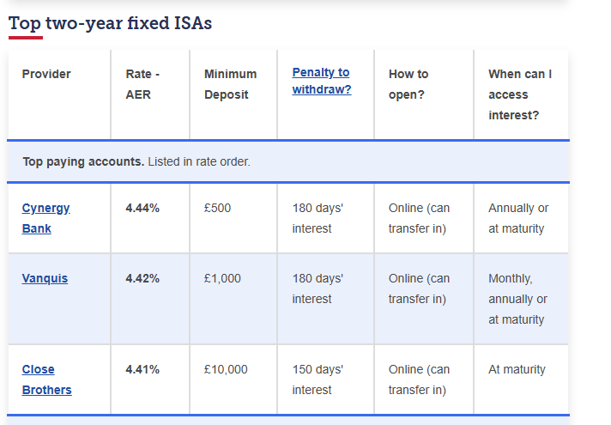The height and width of the screenshot is (425, 611).
Task: Click the 4.42% rate for Vanquis
Action: pyautogui.click(x=142, y=278)
